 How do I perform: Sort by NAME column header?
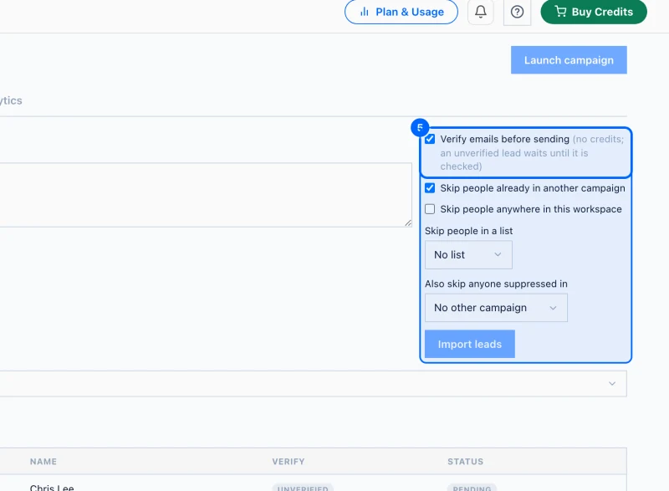pos(43,462)
